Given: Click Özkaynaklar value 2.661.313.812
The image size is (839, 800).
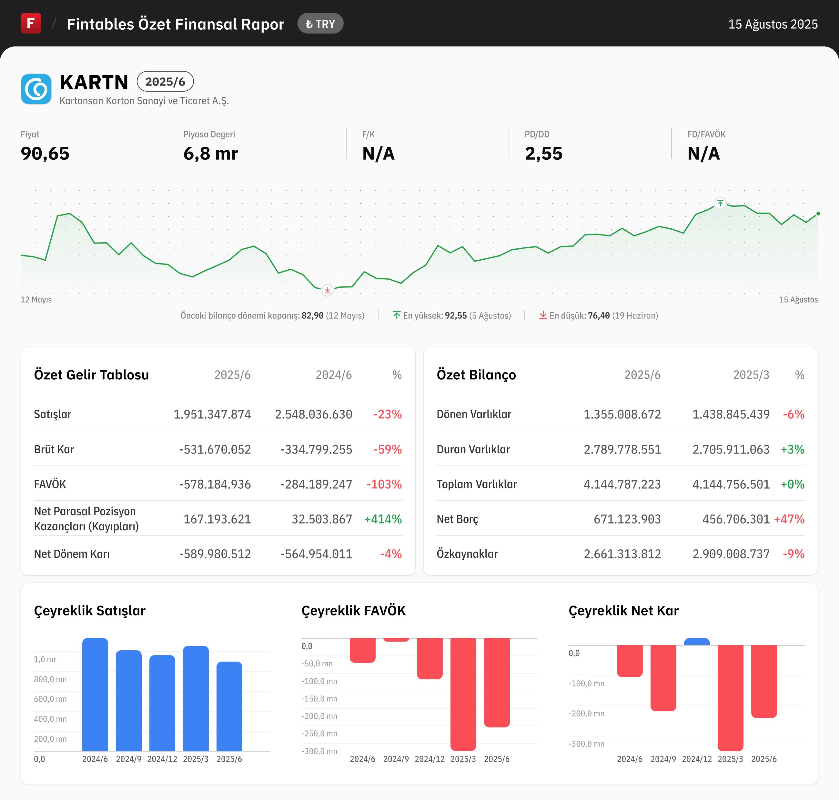Looking at the screenshot, I should [622, 554].
